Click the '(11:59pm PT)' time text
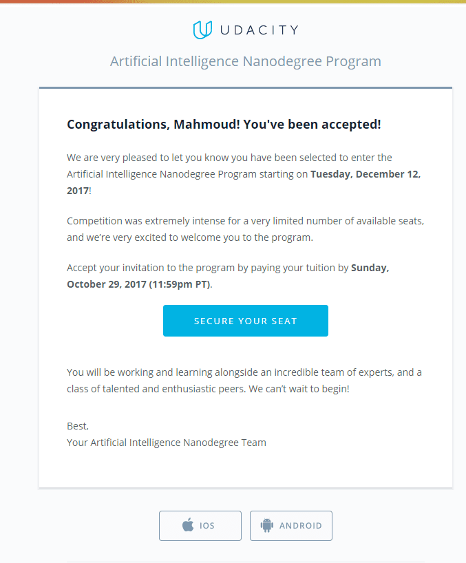This screenshot has height=563, width=466. 180,284
